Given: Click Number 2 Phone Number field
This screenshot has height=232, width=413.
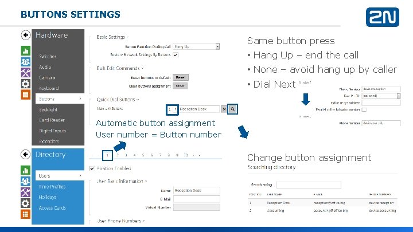Looking at the screenshot, I should [381, 123].
